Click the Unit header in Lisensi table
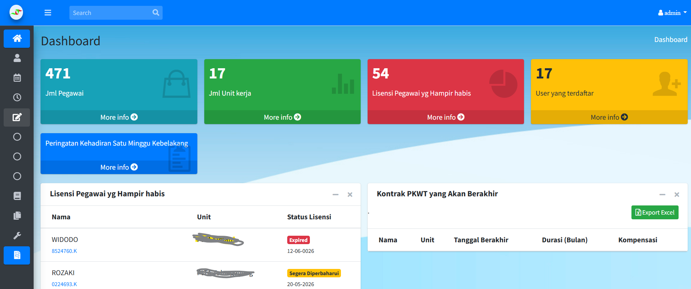This screenshot has width=691, height=289. click(204, 217)
